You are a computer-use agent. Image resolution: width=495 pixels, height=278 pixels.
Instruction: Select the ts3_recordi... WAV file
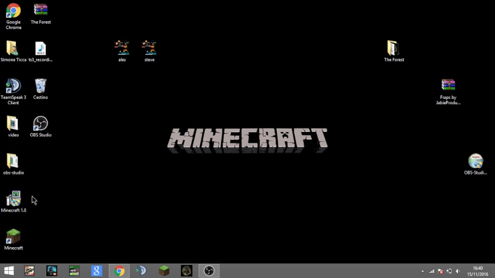coord(41,51)
